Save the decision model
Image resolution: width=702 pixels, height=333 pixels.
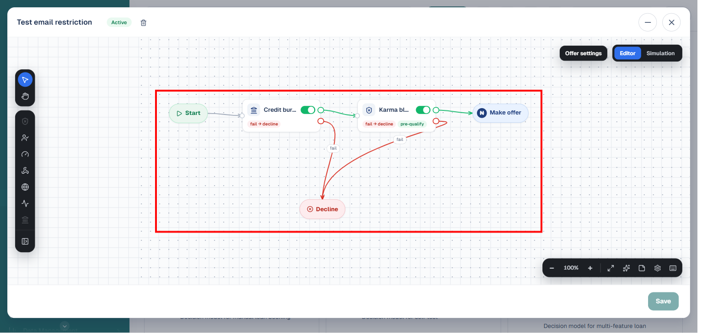[663, 301]
